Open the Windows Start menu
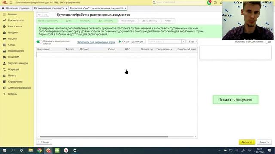Viewport: 275px width, 154px height. click(4, 150)
